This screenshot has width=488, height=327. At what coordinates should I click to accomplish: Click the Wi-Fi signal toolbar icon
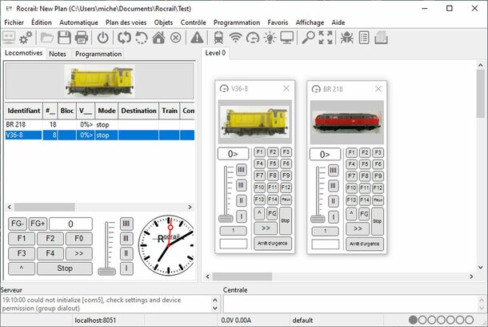tap(235, 38)
